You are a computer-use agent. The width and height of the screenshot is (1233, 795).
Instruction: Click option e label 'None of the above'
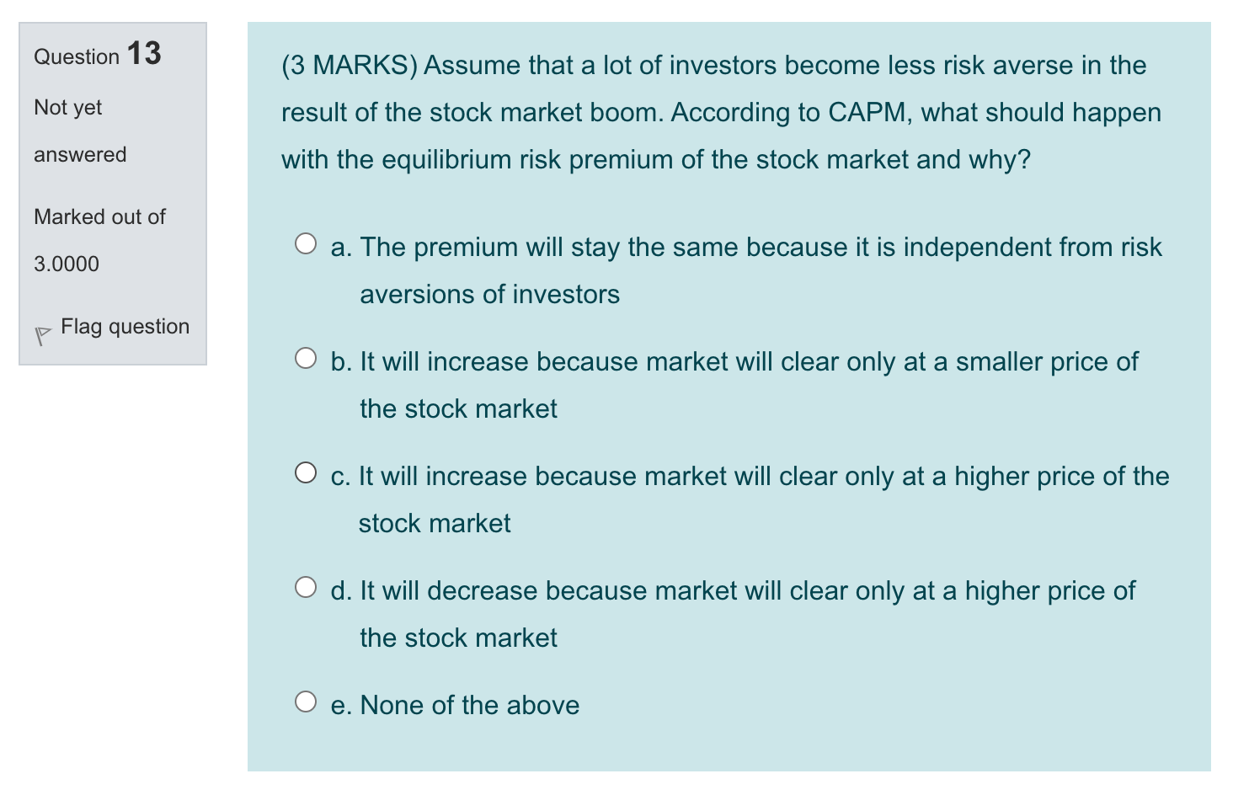pos(455,705)
